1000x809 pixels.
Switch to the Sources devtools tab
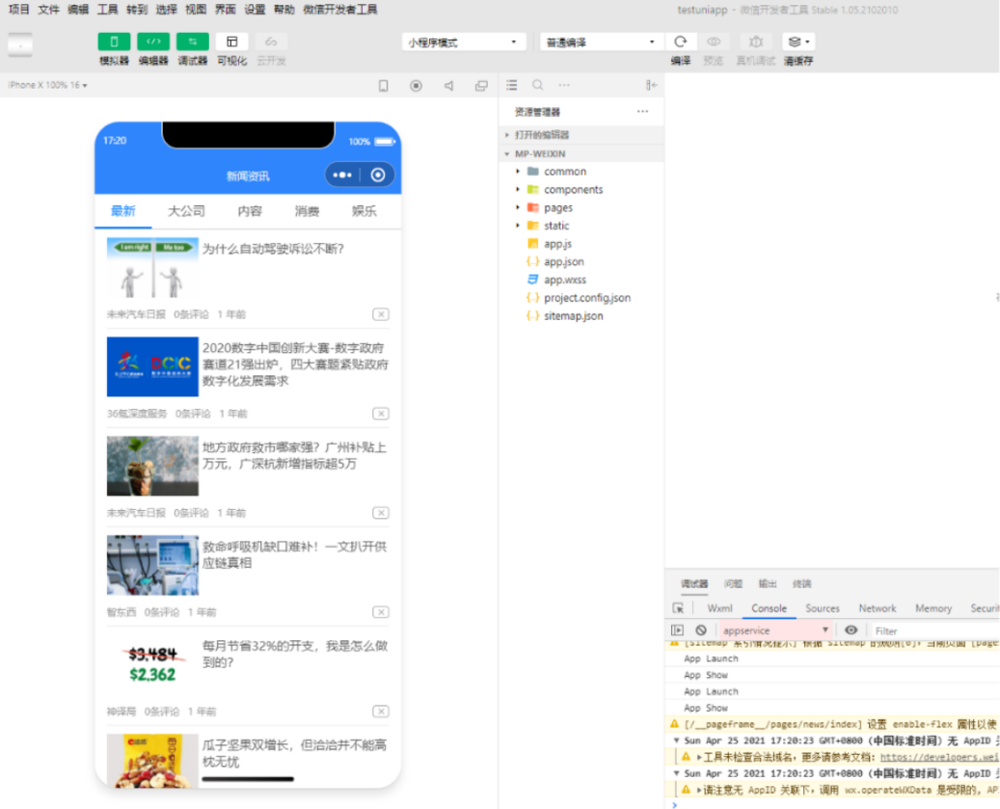click(822, 608)
